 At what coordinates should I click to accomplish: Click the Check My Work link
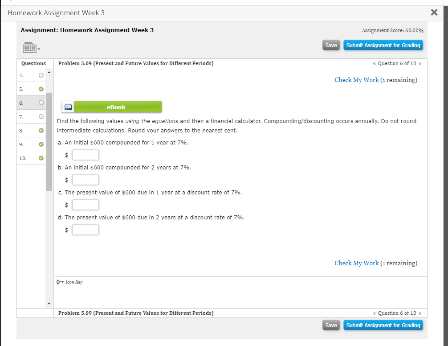click(x=356, y=80)
